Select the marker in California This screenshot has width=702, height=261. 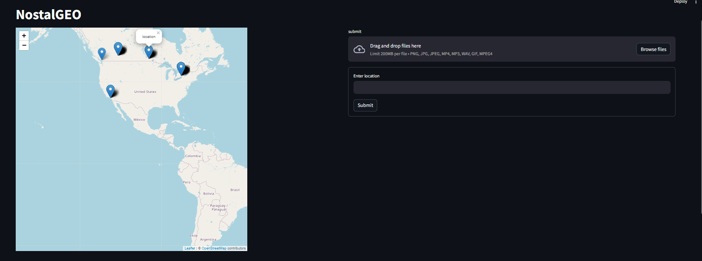point(110,91)
